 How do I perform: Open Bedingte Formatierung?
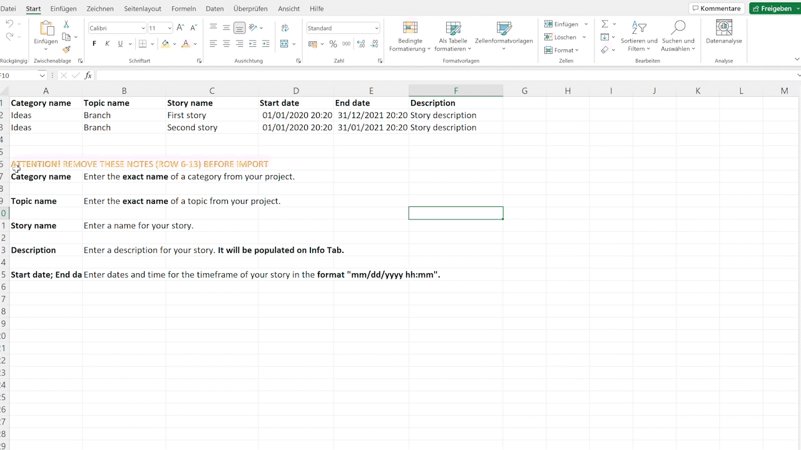tap(410, 36)
